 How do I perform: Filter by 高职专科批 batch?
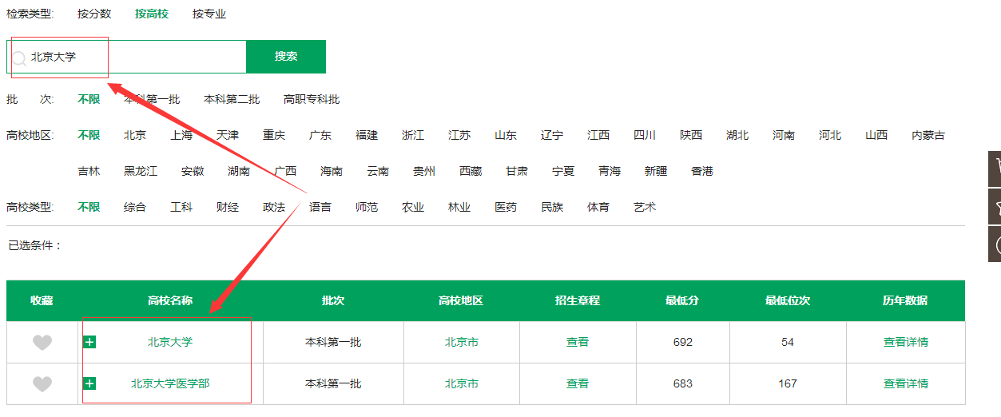coord(312,99)
